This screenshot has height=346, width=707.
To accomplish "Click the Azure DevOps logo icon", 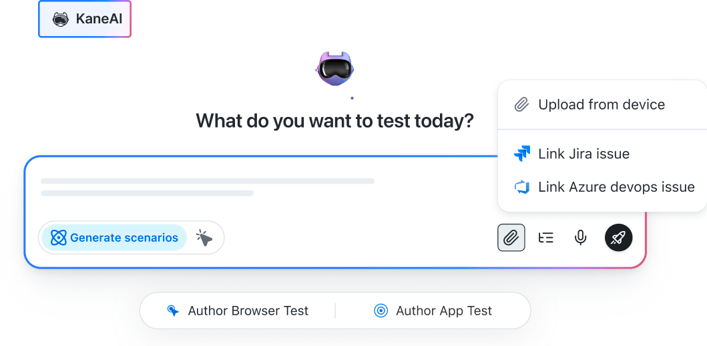I will tap(522, 188).
